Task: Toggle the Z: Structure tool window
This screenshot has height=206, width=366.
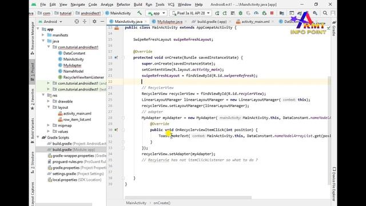Action: pyautogui.click(x=33, y=163)
